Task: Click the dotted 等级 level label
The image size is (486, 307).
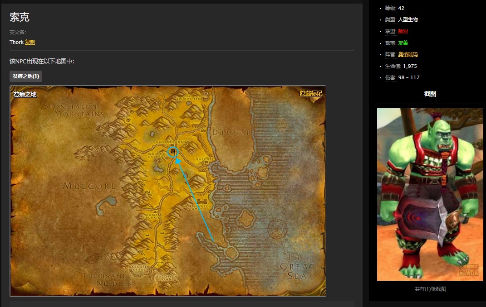Action: [x=390, y=8]
